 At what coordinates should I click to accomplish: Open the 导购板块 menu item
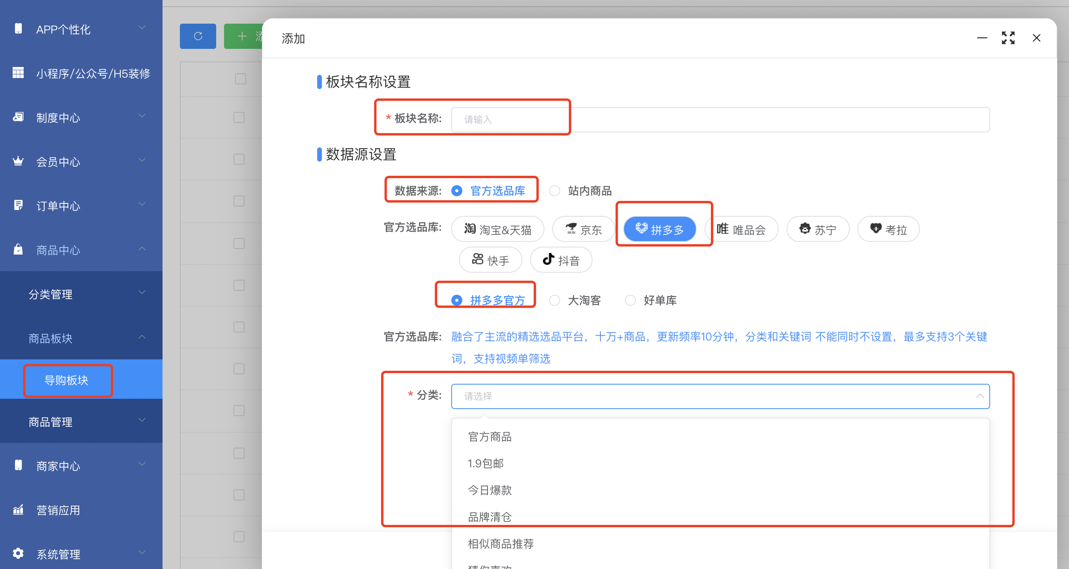click(x=81, y=379)
